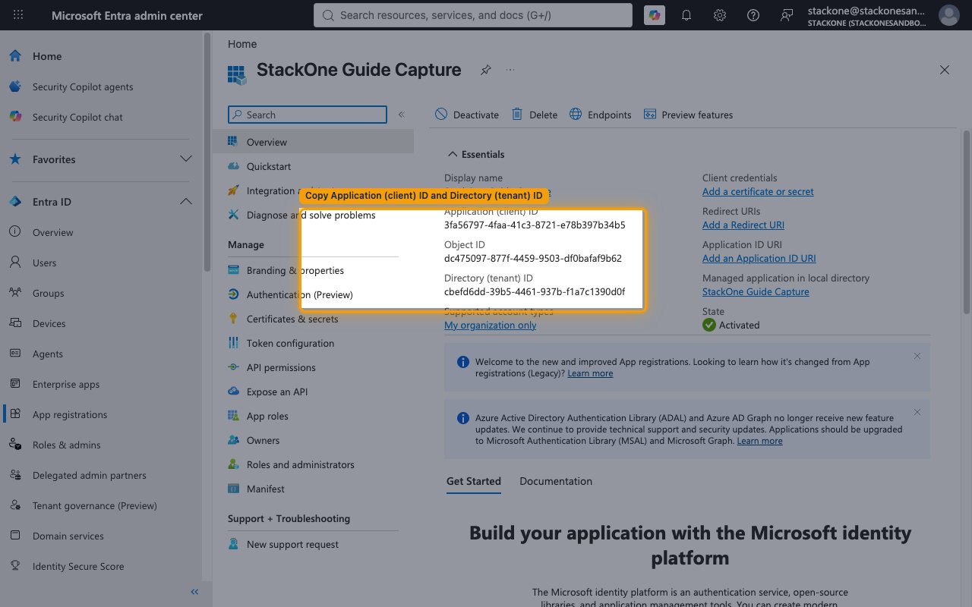
Task: Collapse the left navigation sidebar
Action: coord(194,592)
